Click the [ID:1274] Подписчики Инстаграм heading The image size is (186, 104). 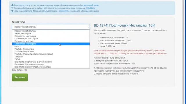pyautogui.click(x=125, y=25)
